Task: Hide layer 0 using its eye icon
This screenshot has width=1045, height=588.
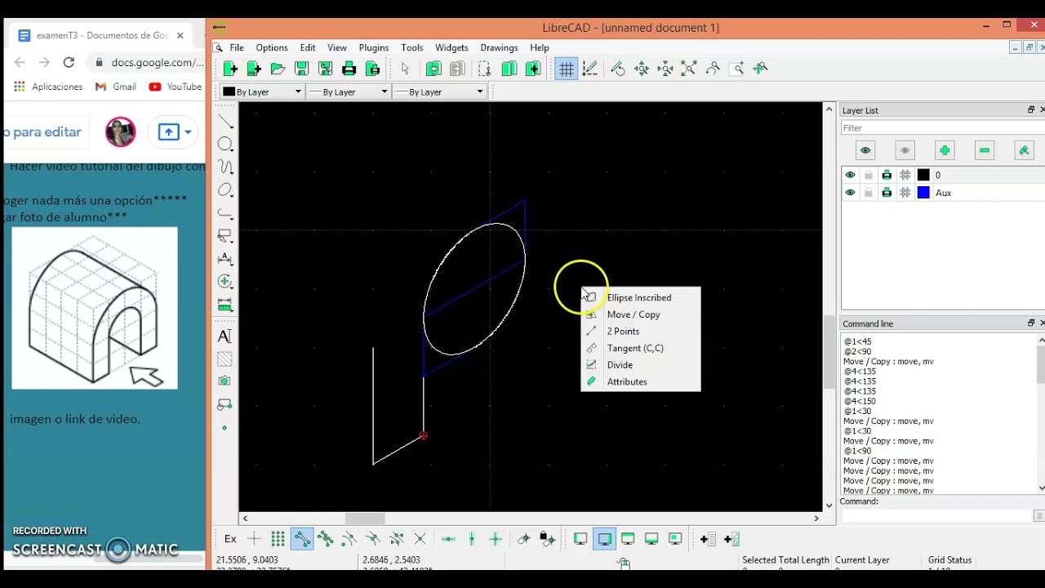Action: tap(850, 176)
